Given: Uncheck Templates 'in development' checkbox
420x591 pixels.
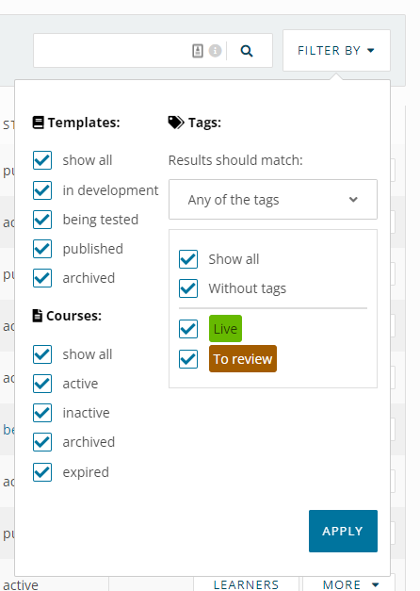Looking at the screenshot, I should point(42,190).
